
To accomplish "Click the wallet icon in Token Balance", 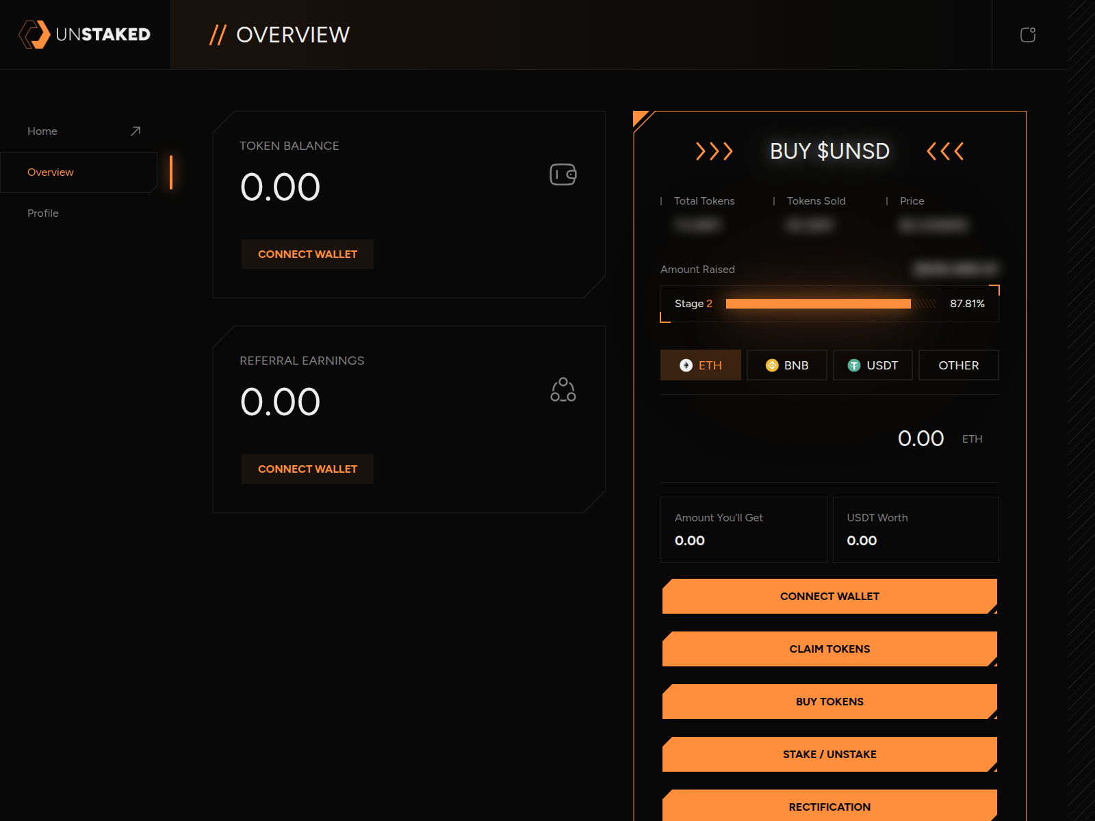I will (563, 174).
